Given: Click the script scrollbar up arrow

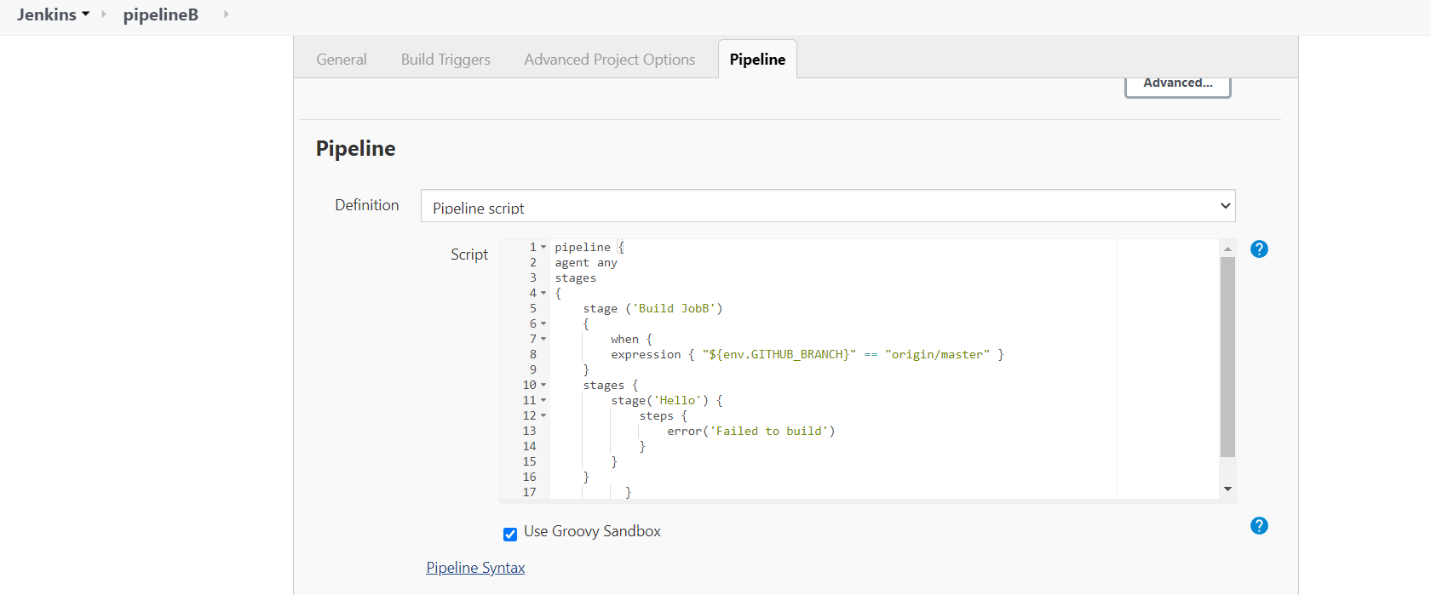Looking at the screenshot, I should [x=1227, y=249].
